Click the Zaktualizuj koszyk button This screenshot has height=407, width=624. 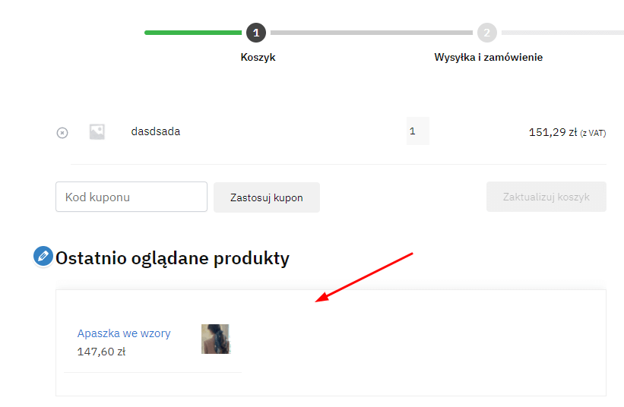click(x=546, y=197)
